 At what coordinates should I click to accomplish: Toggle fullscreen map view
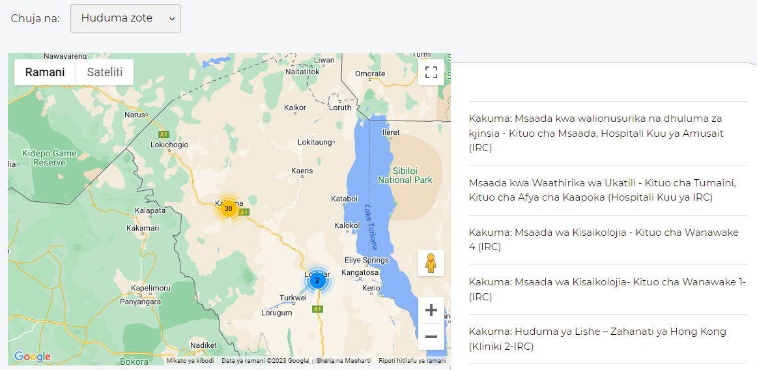[x=431, y=72]
